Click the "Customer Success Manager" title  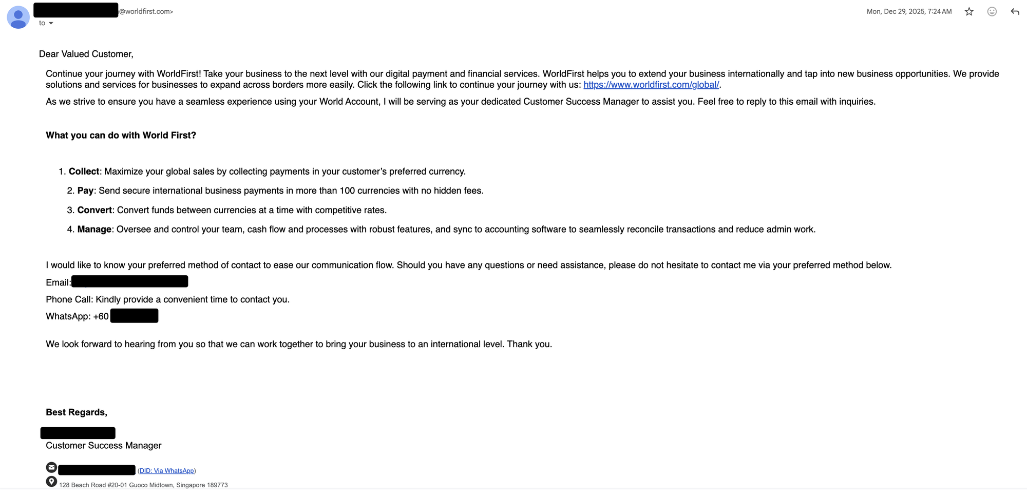pyautogui.click(x=103, y=446)
